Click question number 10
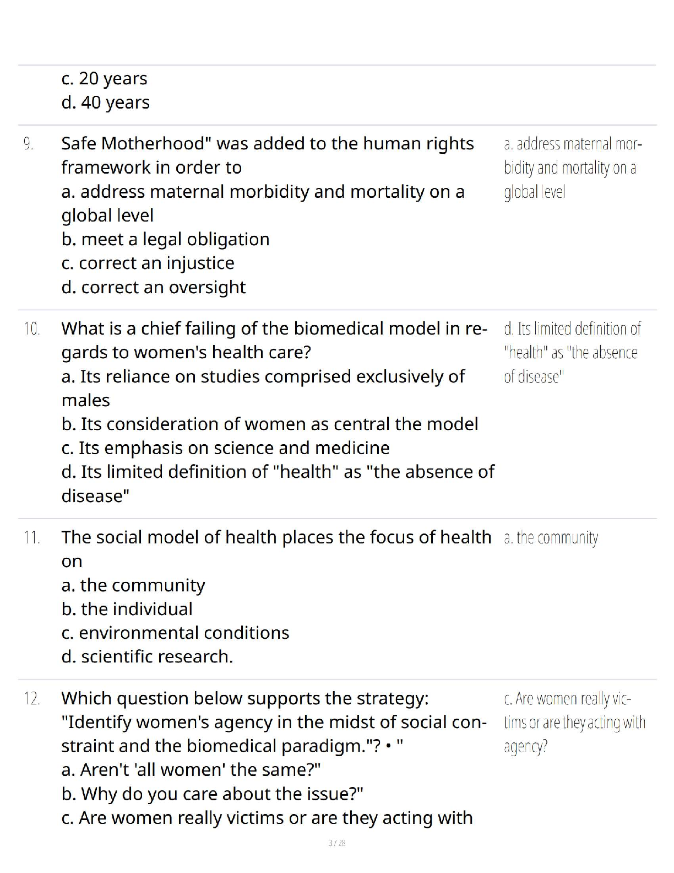This screenshot has height=873, width=674. pos(31,330)
